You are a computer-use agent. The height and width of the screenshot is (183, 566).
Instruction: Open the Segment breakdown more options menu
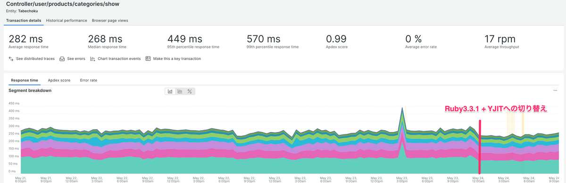pyautogui.click(x=555, y=90)
